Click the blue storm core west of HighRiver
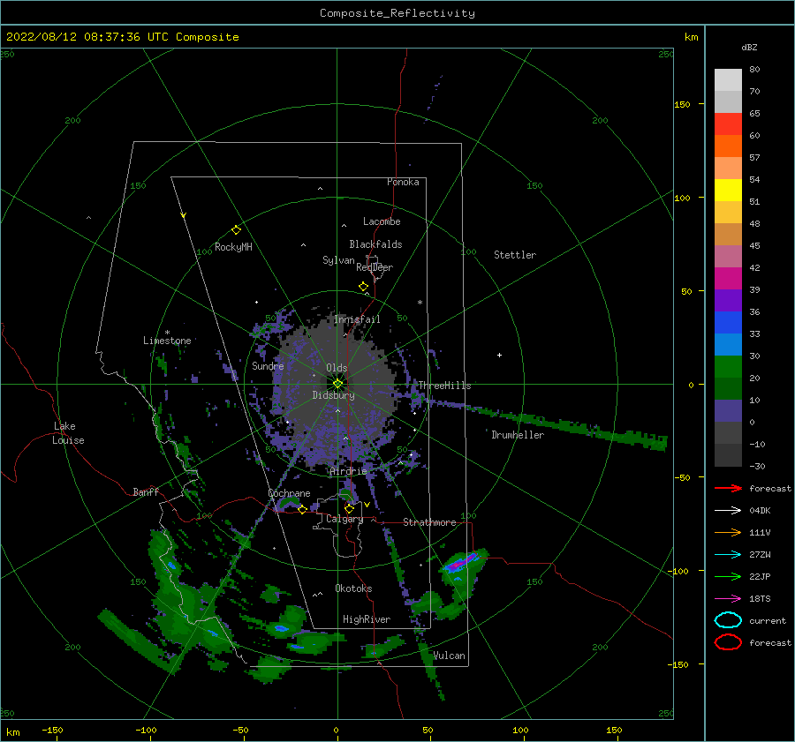 point(280,628)
